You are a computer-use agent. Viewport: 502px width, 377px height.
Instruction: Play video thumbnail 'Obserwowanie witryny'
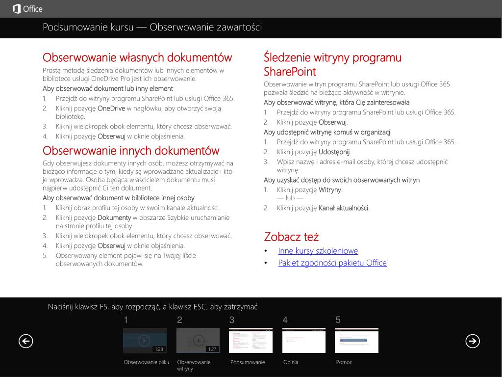coord(198,341)
